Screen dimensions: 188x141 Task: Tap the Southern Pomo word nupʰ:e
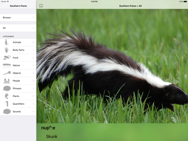coord(48,128)
